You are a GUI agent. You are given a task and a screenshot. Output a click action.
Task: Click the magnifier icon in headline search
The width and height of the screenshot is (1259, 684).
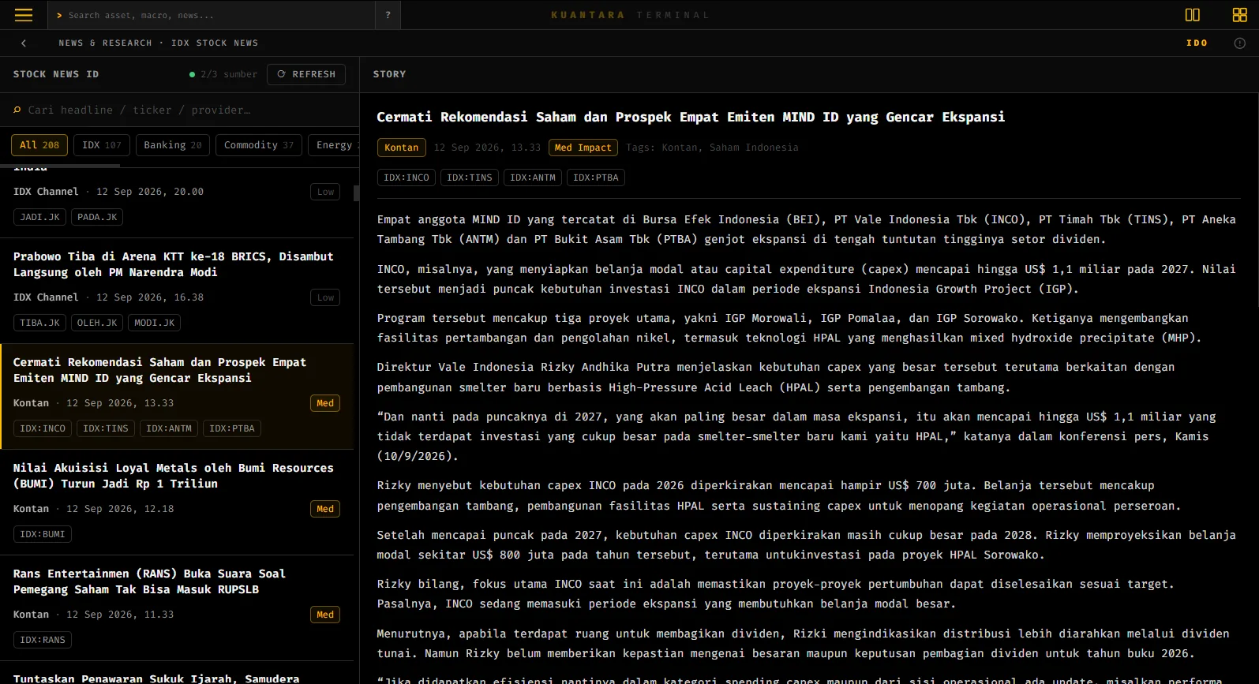[x=17, y=110]
